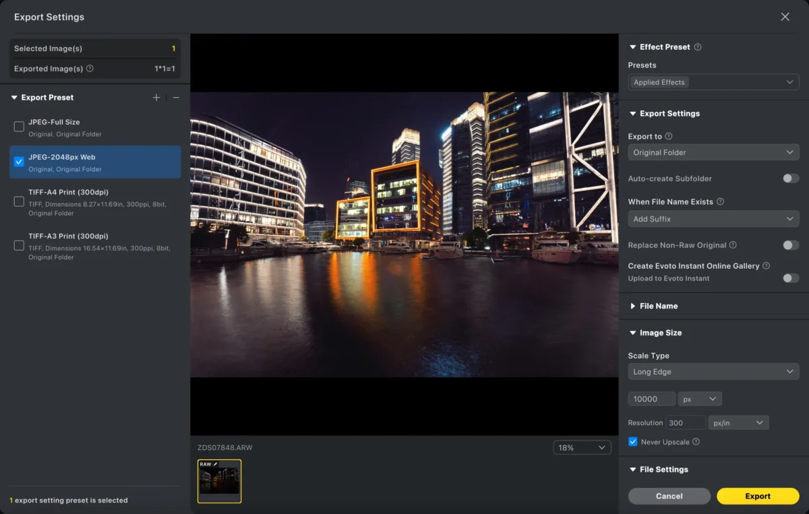Click help icon beside Replace Non-Raw Original

point(733,245)
